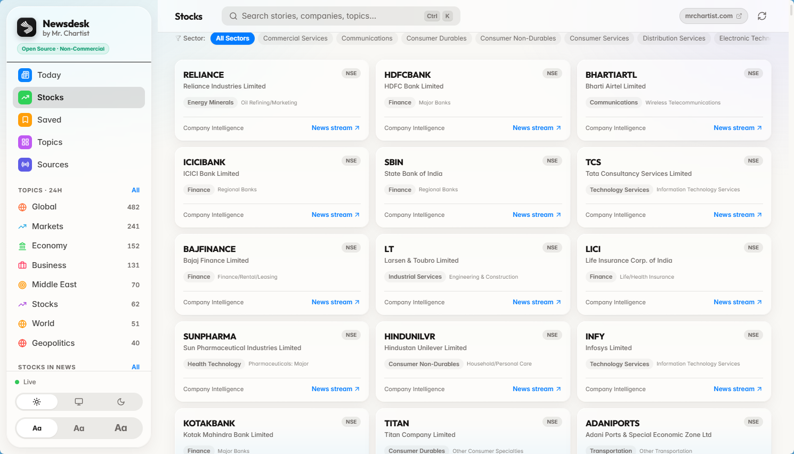Click the Business briefcase icon
The width and height of the screenshot is (794, 454).
point(22,265)
